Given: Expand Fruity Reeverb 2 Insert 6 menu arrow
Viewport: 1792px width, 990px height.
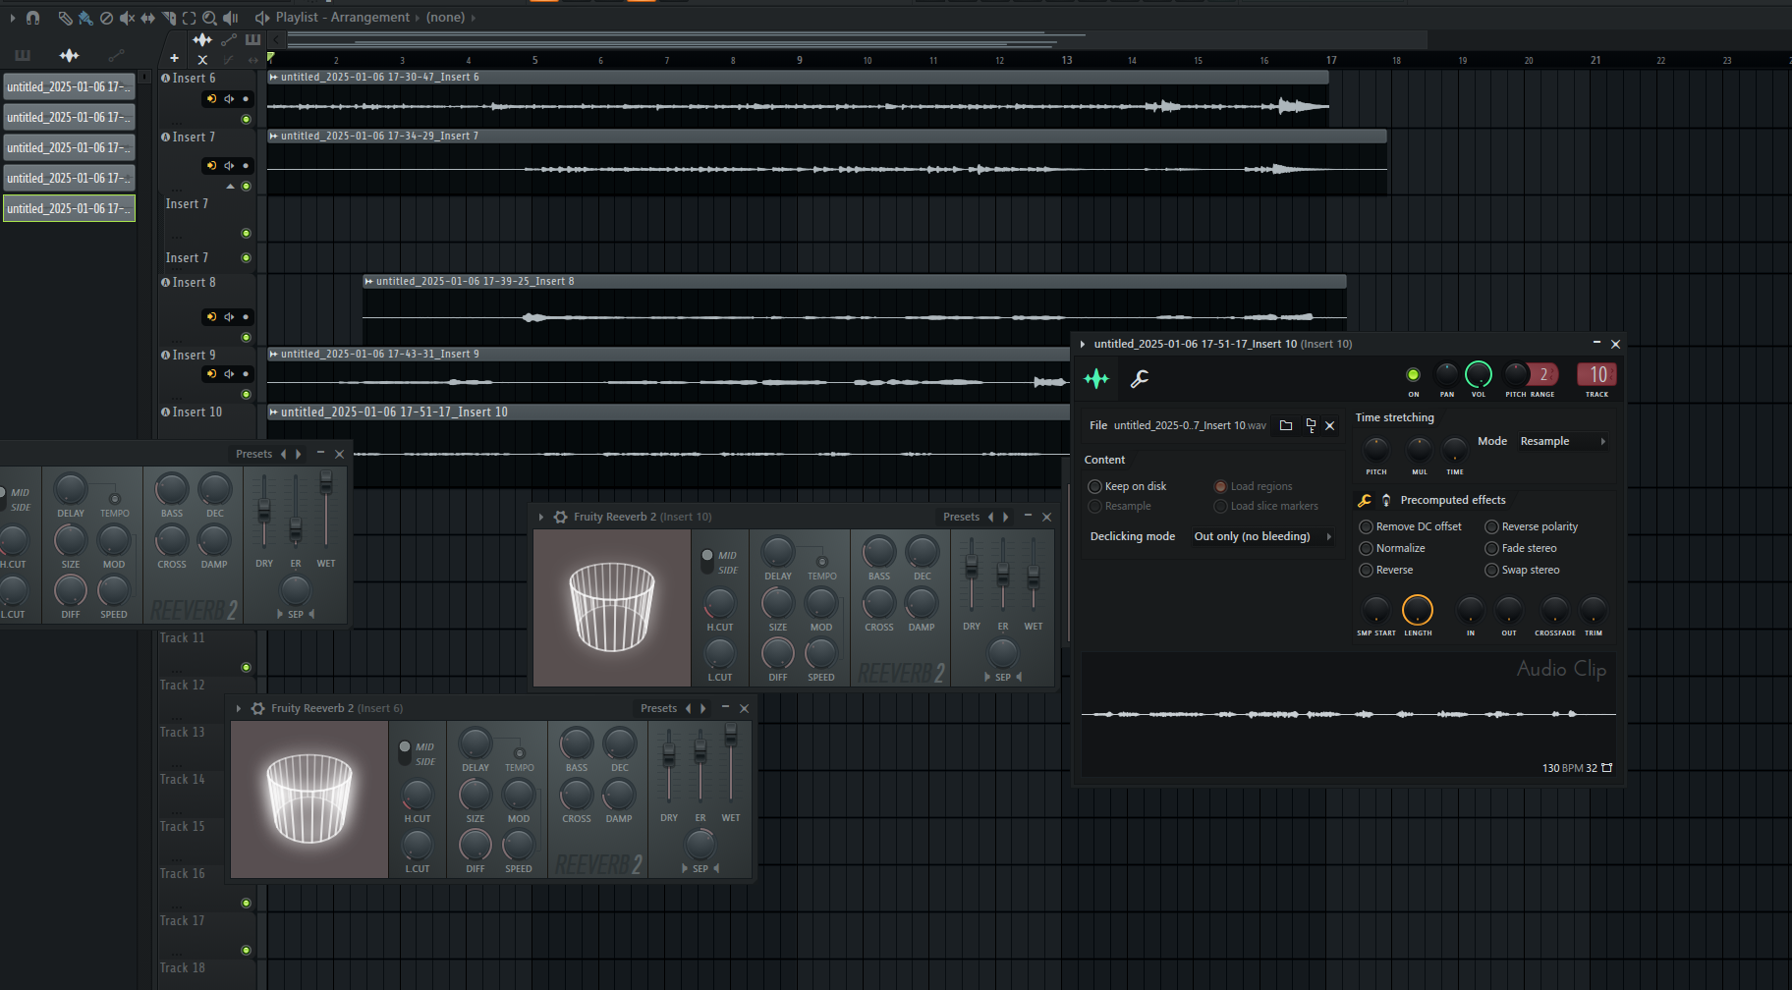Looking at the screenshot, I should click(x=239, y=708).
